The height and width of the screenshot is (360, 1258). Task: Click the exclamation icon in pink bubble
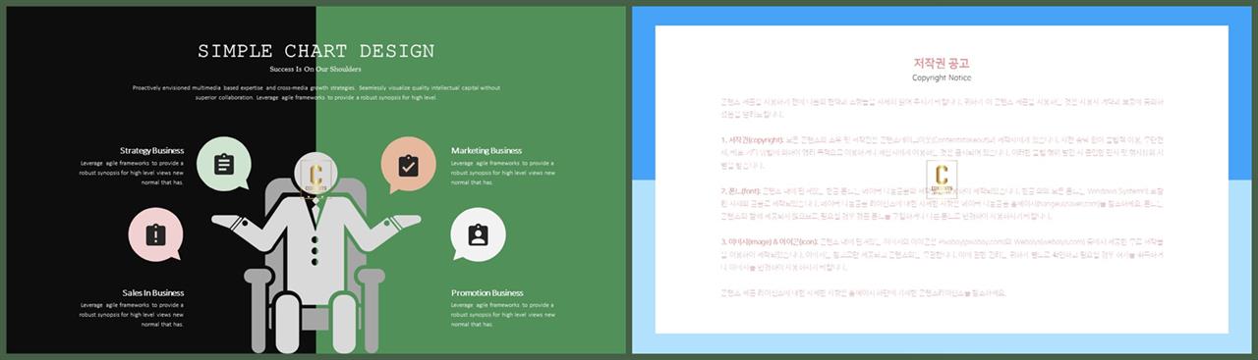coord(155,235)
